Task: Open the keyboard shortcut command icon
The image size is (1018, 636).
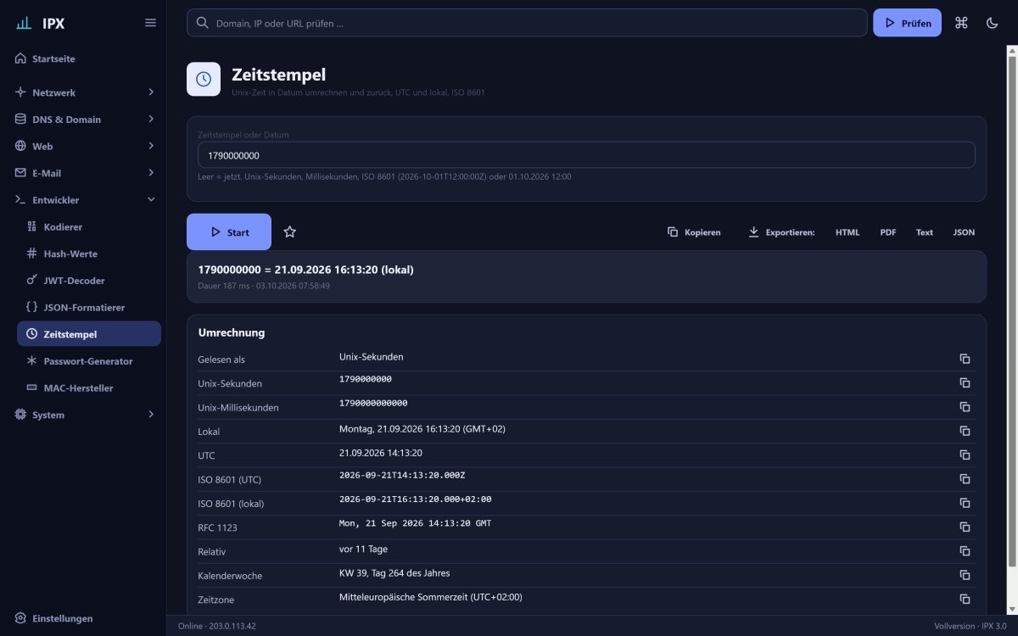Action: [961, 23]
